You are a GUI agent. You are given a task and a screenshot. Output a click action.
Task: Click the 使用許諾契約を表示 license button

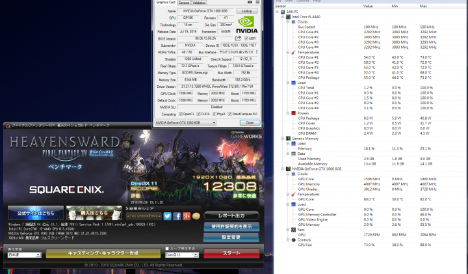pos(231,226)
